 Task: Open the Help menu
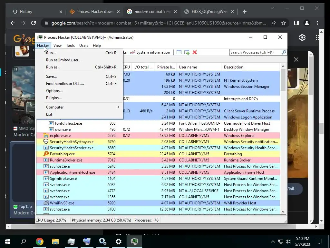click(97, 45)
